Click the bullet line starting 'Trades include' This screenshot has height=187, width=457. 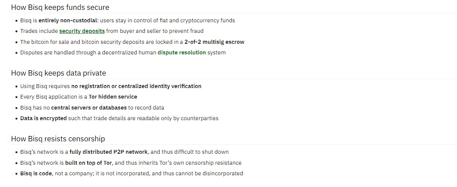pyautogui.click(x=112, y=31)
